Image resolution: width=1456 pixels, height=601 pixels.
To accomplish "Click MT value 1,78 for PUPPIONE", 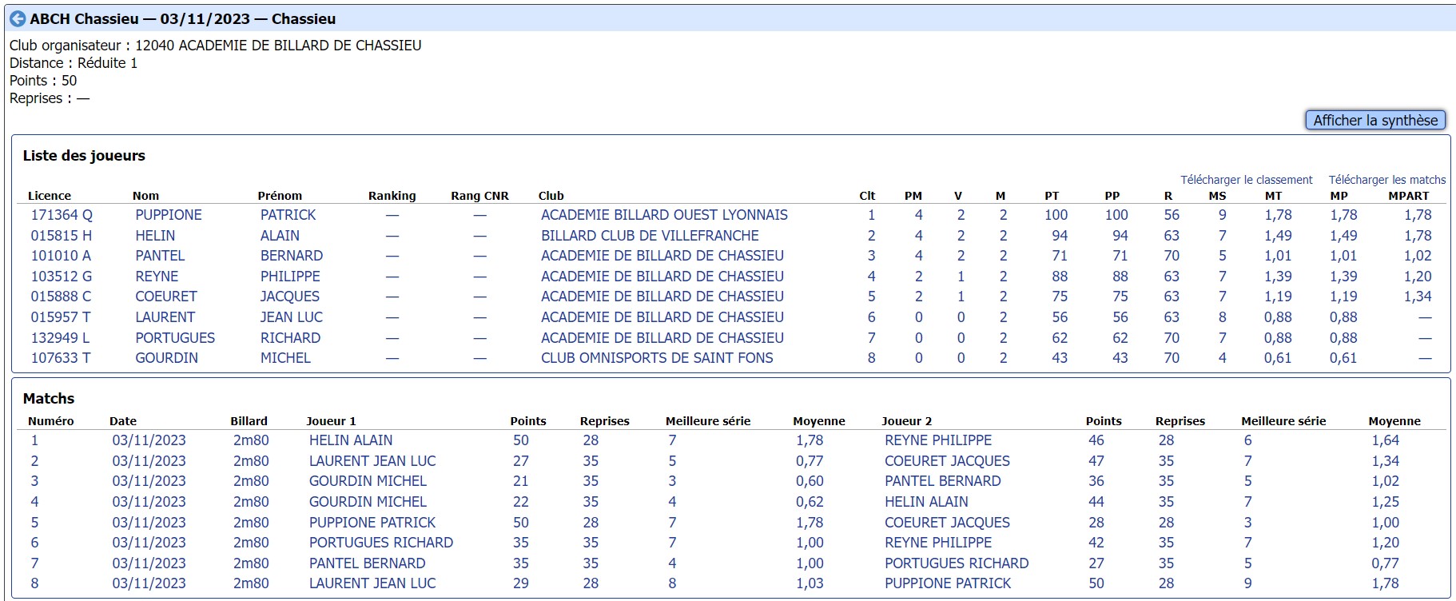I will click(1278, 215).
